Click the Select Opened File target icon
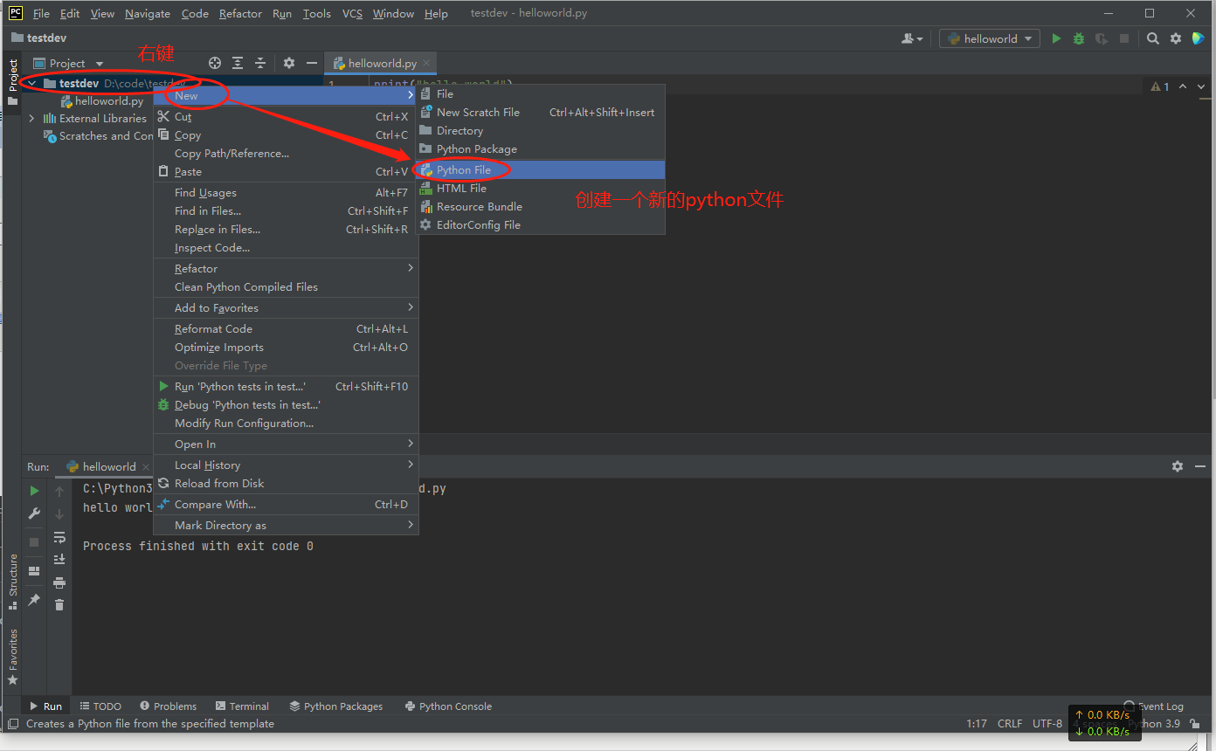 click(215, 63)
